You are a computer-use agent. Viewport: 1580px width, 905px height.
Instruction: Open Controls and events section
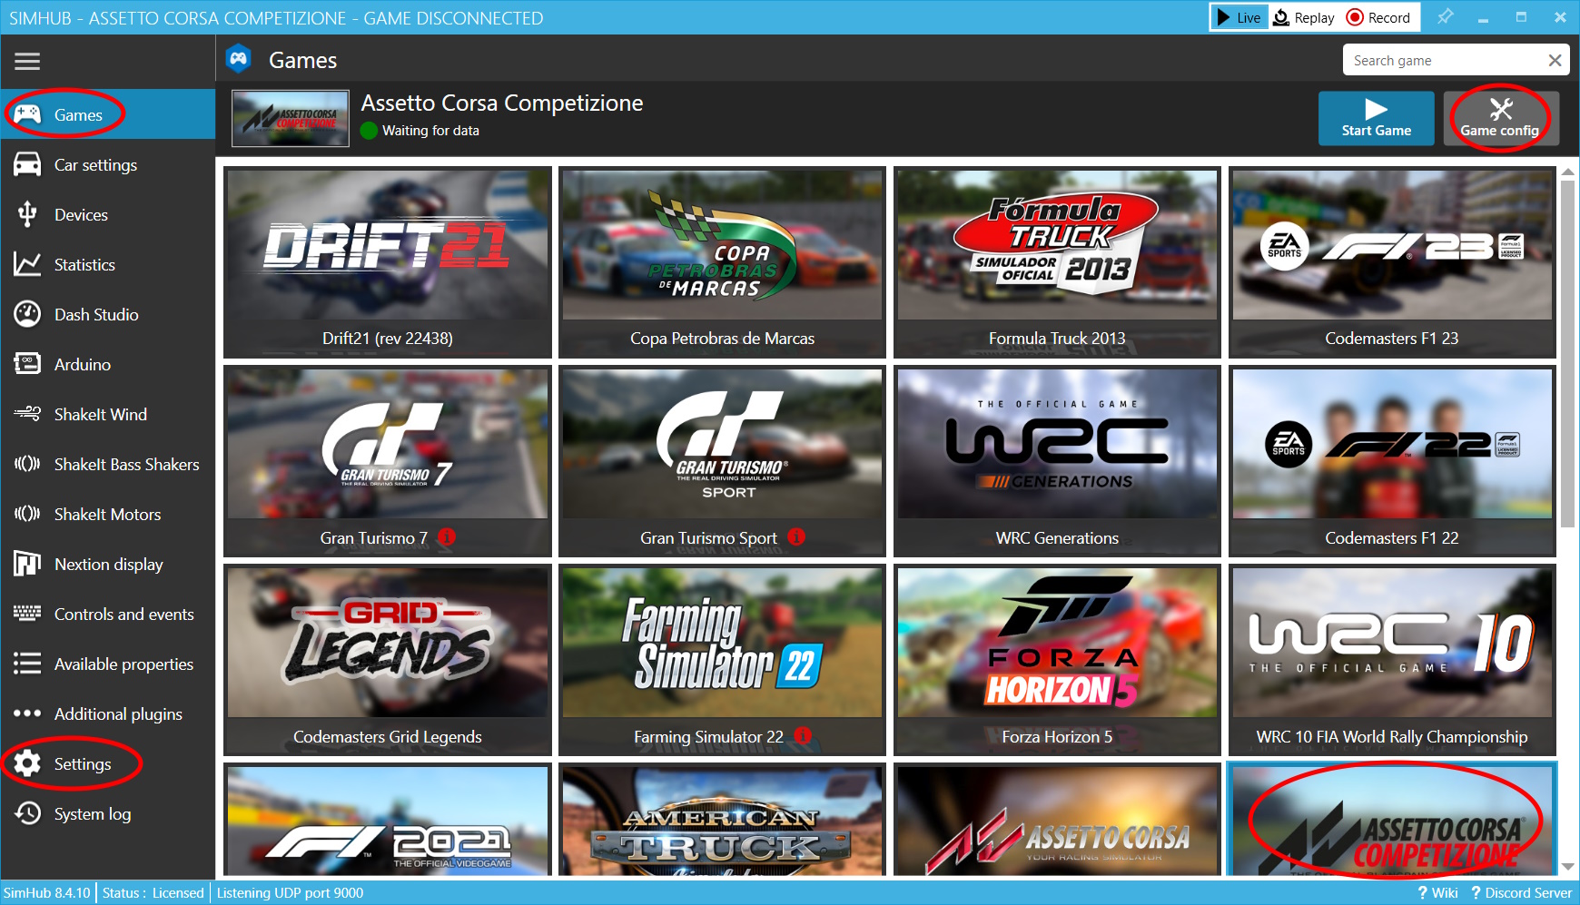[x=123, y=614]
